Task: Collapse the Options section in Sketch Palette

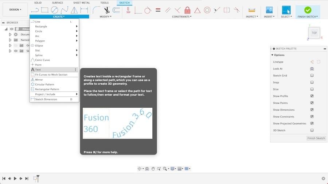Action: (272, 55)
